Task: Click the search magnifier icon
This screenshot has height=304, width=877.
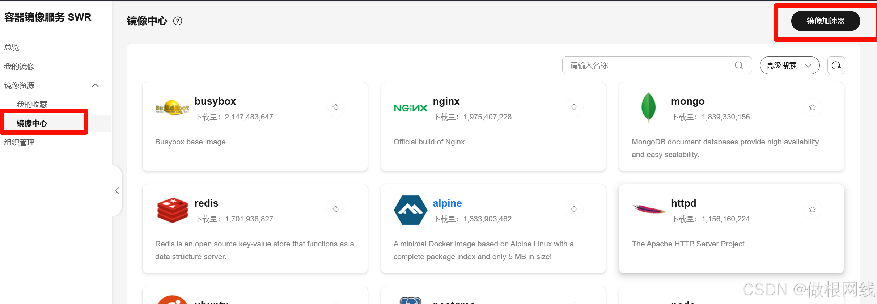Action: tap(739, 66)
